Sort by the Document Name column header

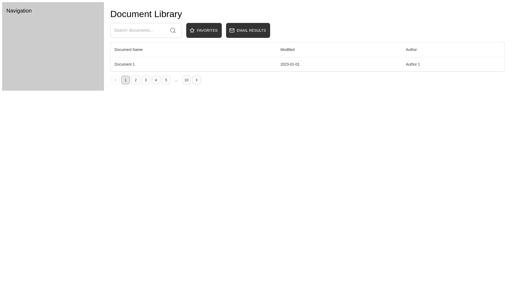[x=129, y=50]
